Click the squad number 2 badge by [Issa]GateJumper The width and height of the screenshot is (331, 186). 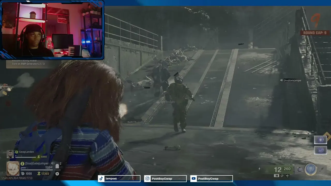point(22,163)
